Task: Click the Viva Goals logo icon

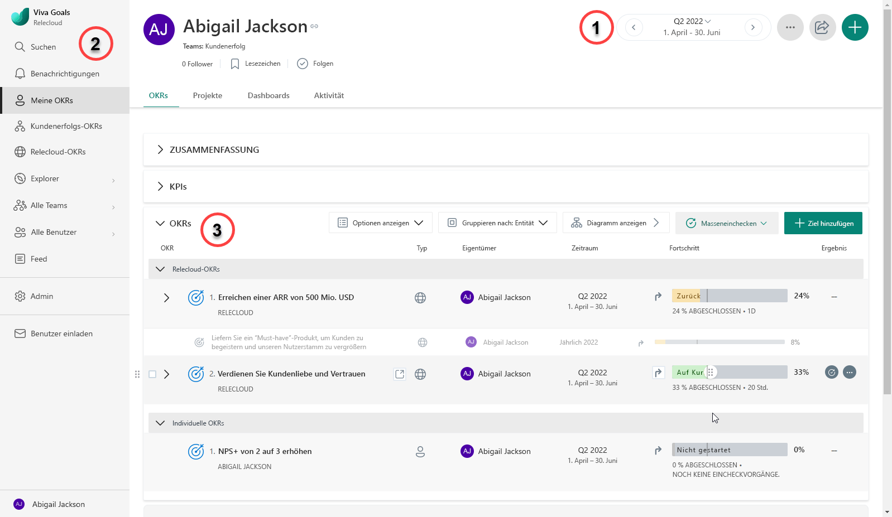Action: pyautogui.click(x=20, y=17)
